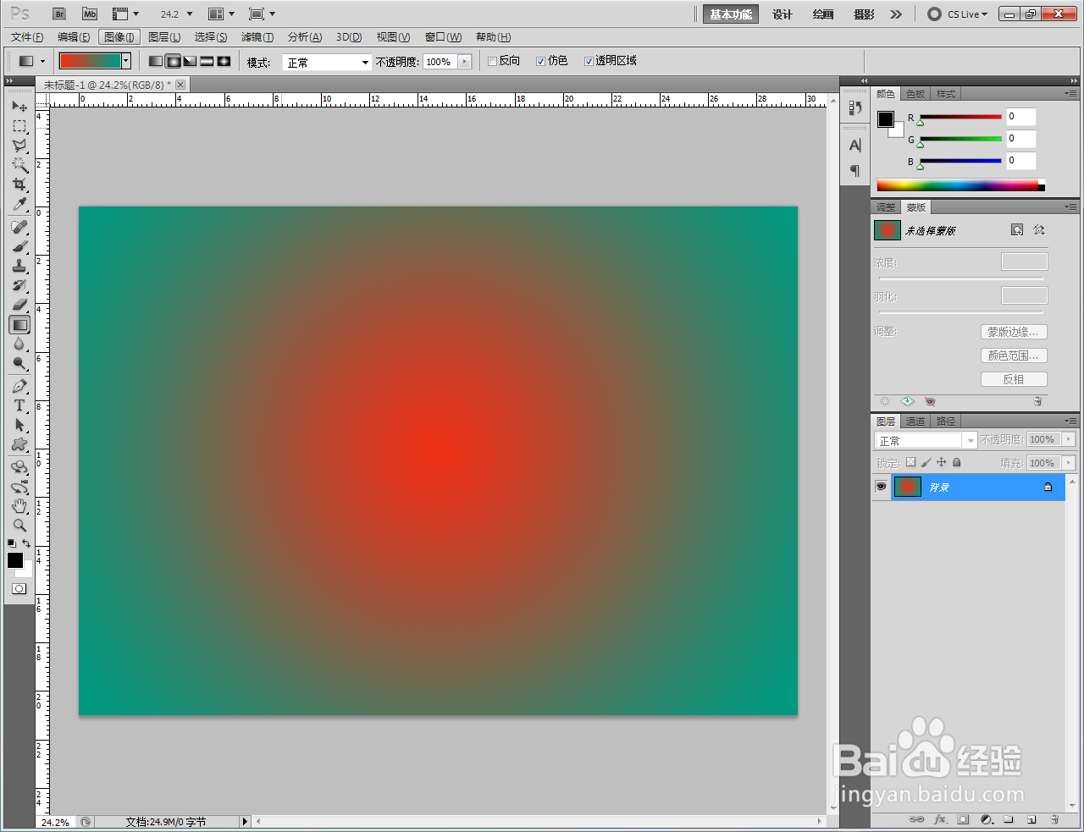Select the Horizontal Type tool
This screenshot has height=832, width=1084.
(19, 405)
